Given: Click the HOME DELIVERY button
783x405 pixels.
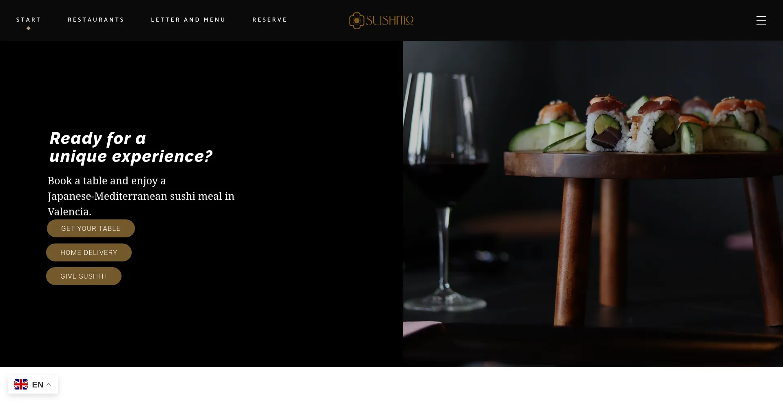Looking at the screenshot, I should 89,252.
